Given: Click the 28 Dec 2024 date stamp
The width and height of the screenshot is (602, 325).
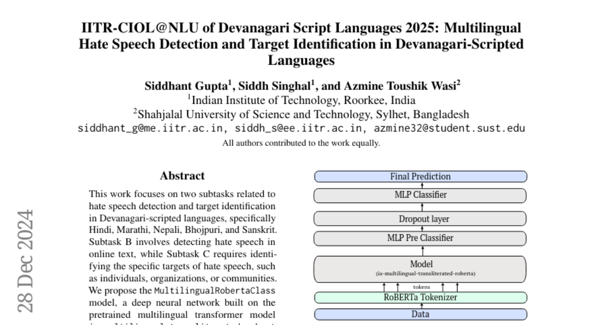Looking at the screenshot, I should pos(26,260).
